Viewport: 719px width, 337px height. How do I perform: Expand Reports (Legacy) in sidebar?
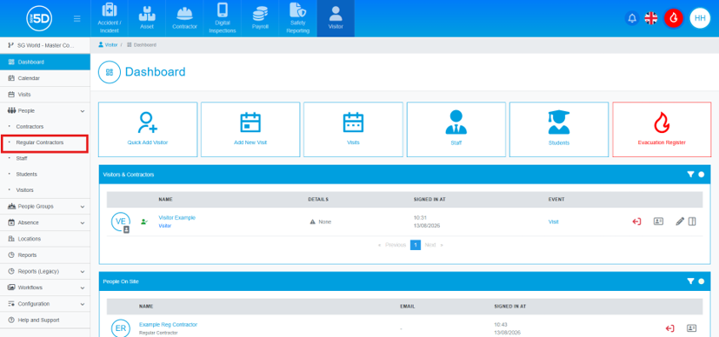point(45,271)
